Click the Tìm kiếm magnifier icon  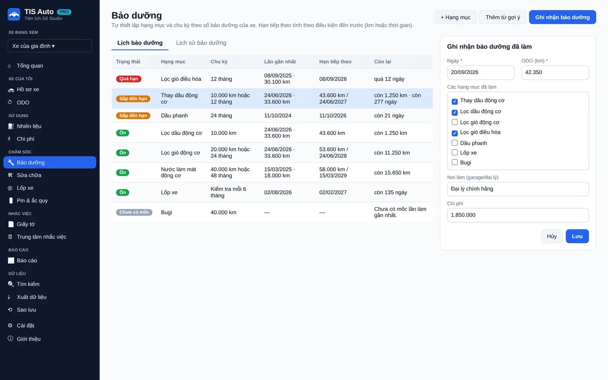point(11,284)
